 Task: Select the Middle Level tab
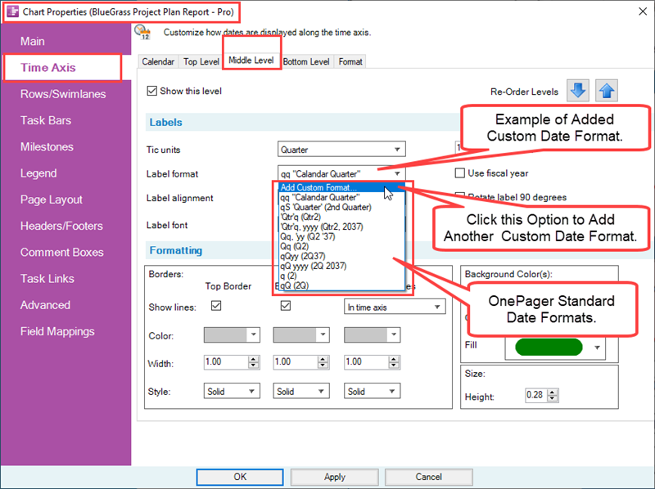251,60
